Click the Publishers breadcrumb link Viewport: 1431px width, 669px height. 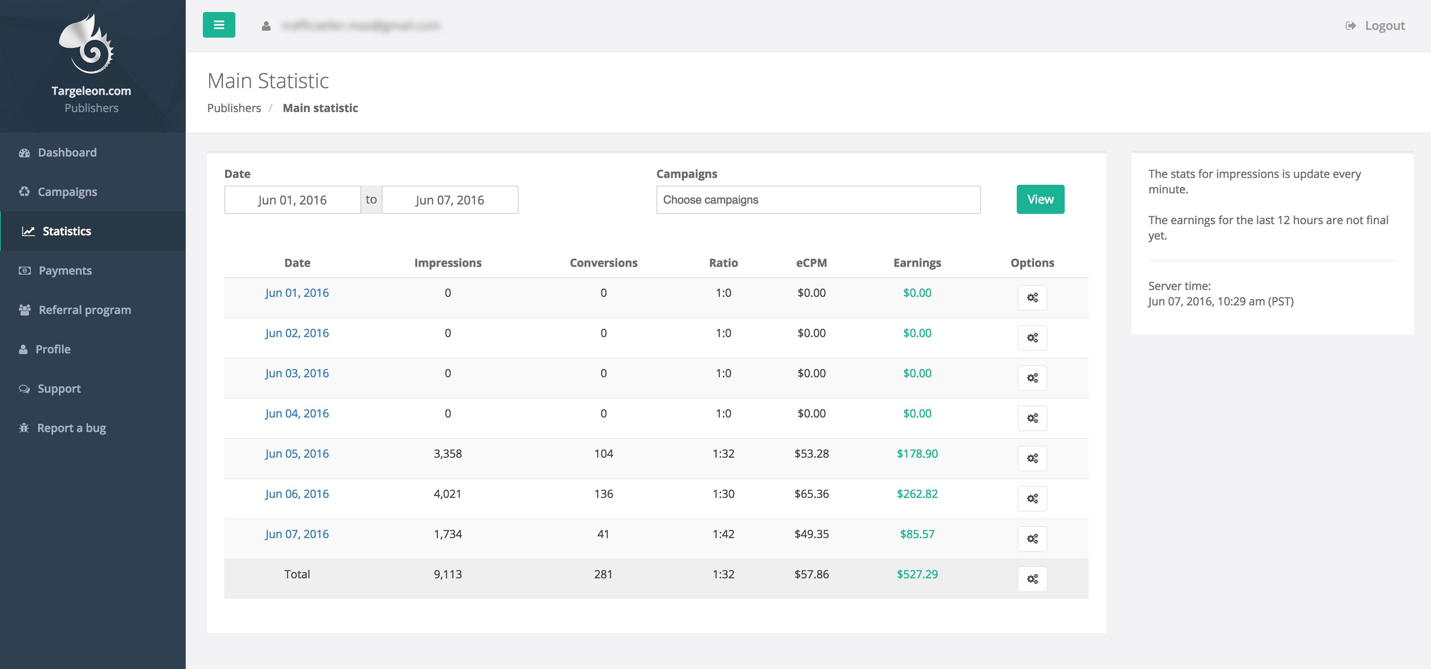(x=234, y=108)
